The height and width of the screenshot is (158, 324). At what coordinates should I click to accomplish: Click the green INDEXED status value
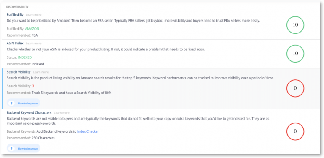point(25,57)
